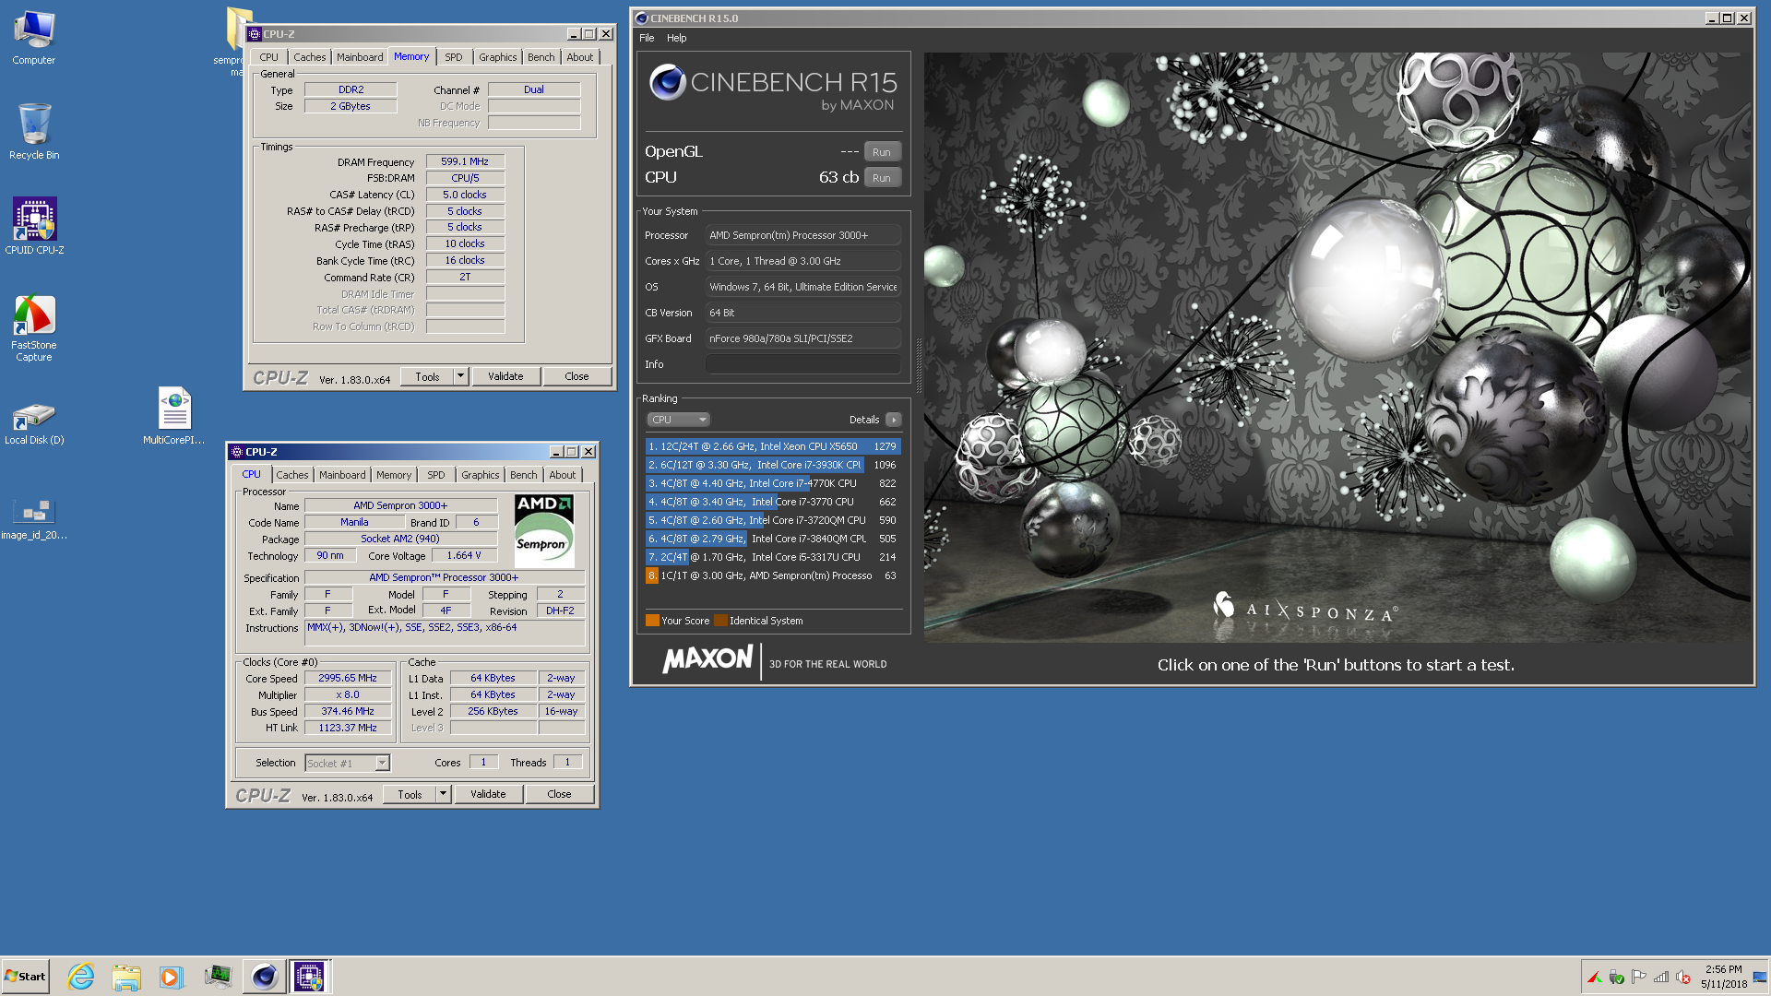Open Graphics tab in lower CPU-Z window

coord(480,475)
